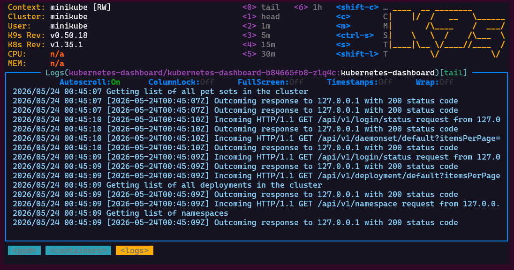
Task: Toggle the FullScreen:Off indicator
Action: point(271,82)
